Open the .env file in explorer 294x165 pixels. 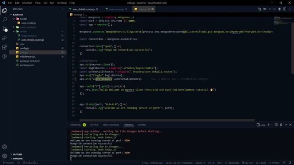click(22, 44)
